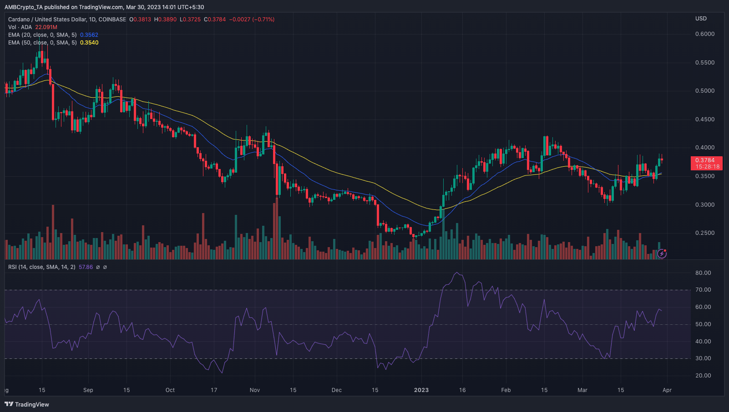The height and width of the screenshot is (412, 729).
Task: Click the TradingView logo in the bottom-left corner
Action: [x=27, y=404]
